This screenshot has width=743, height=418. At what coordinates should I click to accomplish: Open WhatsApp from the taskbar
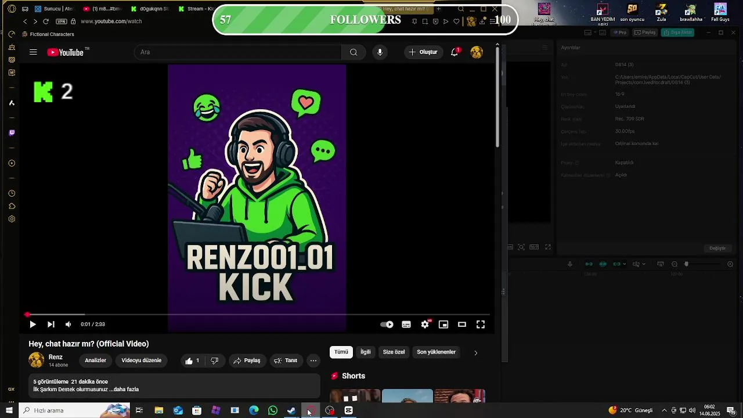(x=273, y=410)
